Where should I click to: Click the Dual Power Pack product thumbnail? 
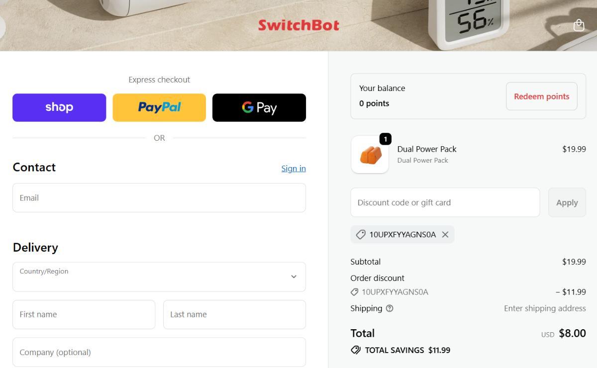pos(370,155)
